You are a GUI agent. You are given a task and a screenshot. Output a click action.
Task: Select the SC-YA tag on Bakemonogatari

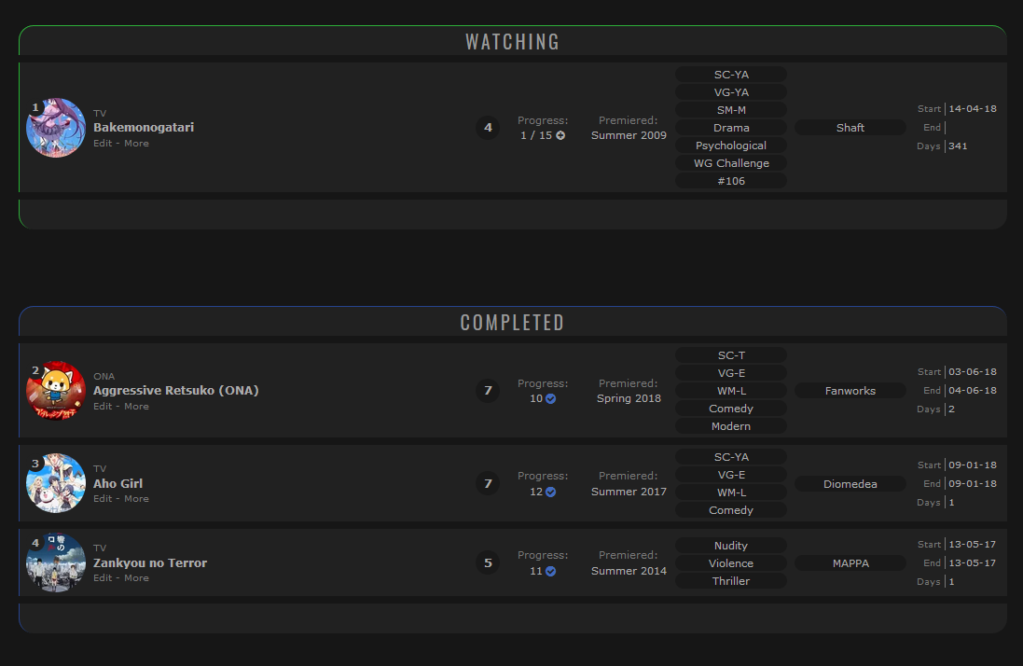pyautogui.click(x=731, y=75)
